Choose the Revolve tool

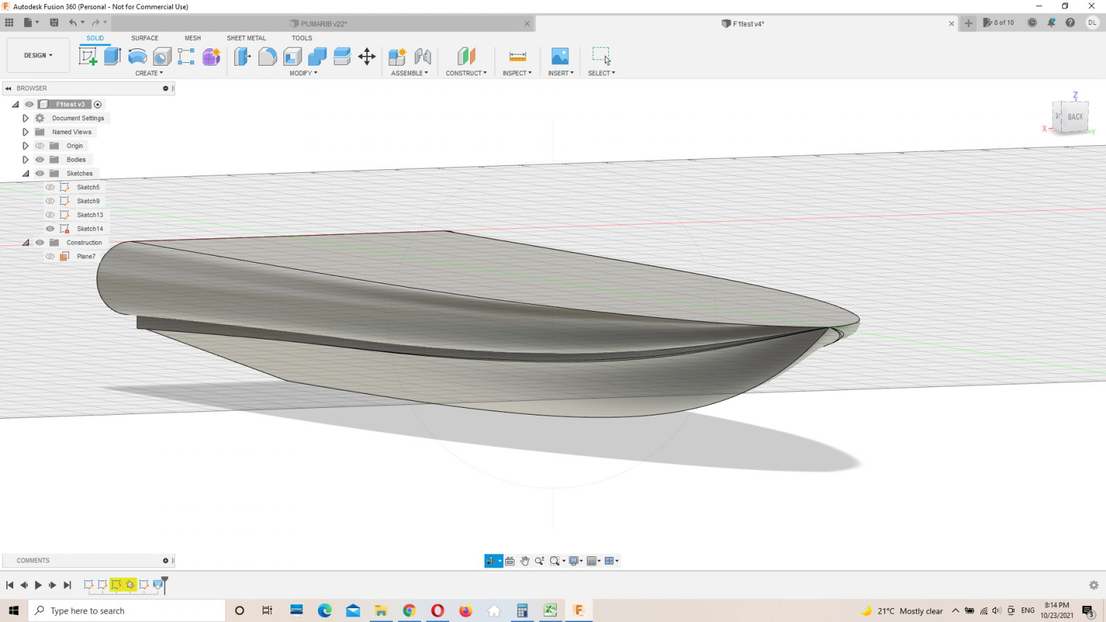point(138,57)
